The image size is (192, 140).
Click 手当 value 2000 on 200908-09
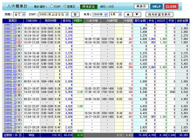[x=172, y=92]
